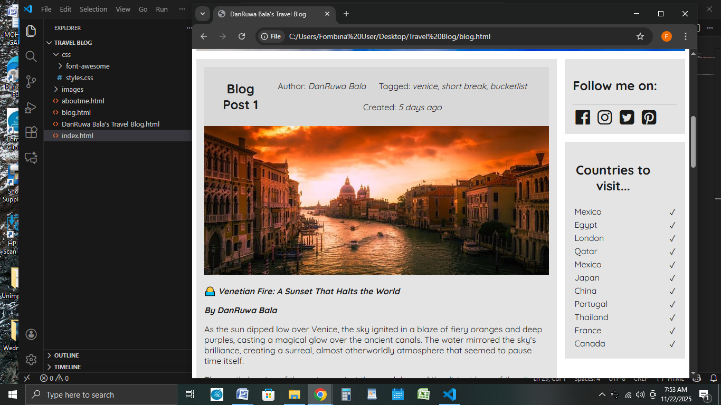Open the Go menu in VS Code

coord(143,9)
